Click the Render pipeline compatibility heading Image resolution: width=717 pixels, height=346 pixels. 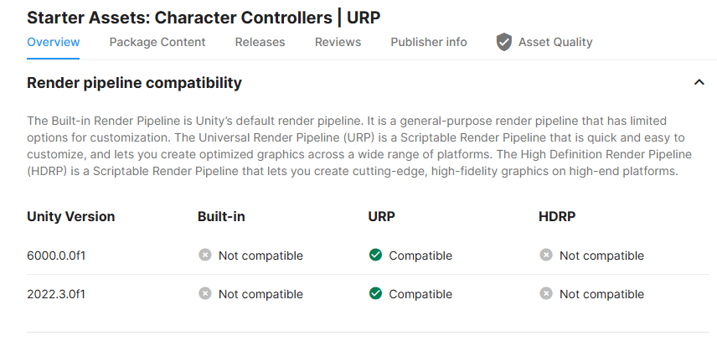tap(134, 83)
